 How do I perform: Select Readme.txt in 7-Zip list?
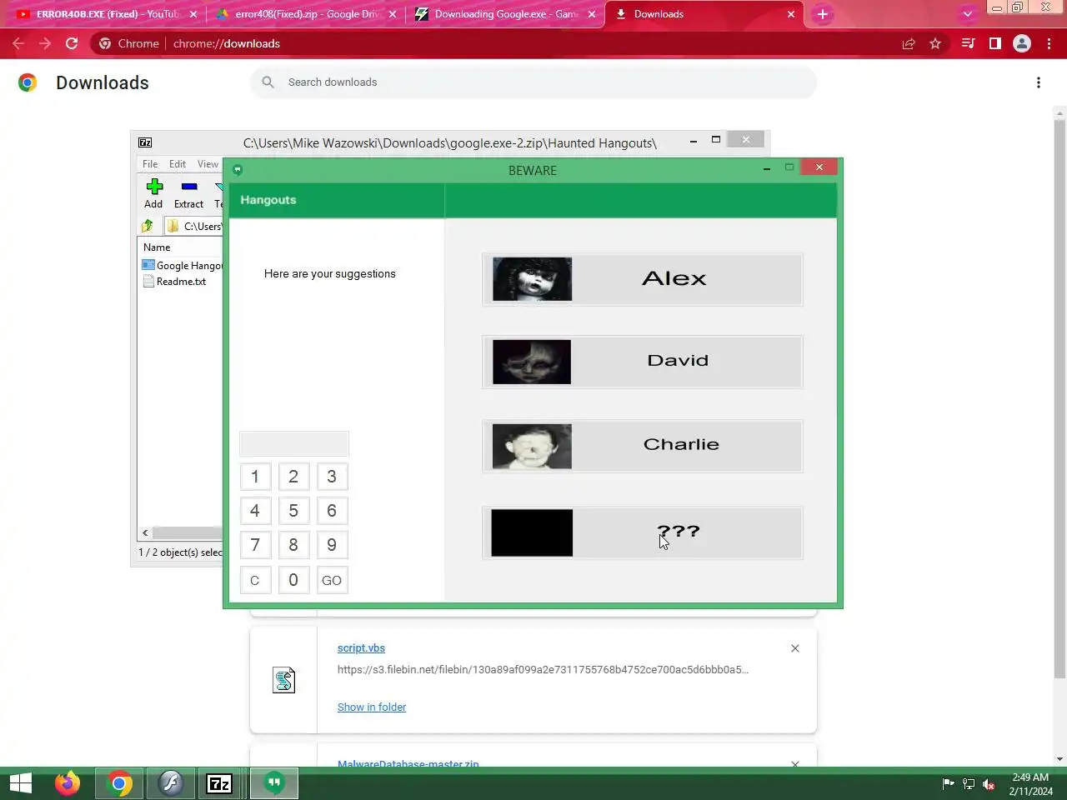(174, 282)
